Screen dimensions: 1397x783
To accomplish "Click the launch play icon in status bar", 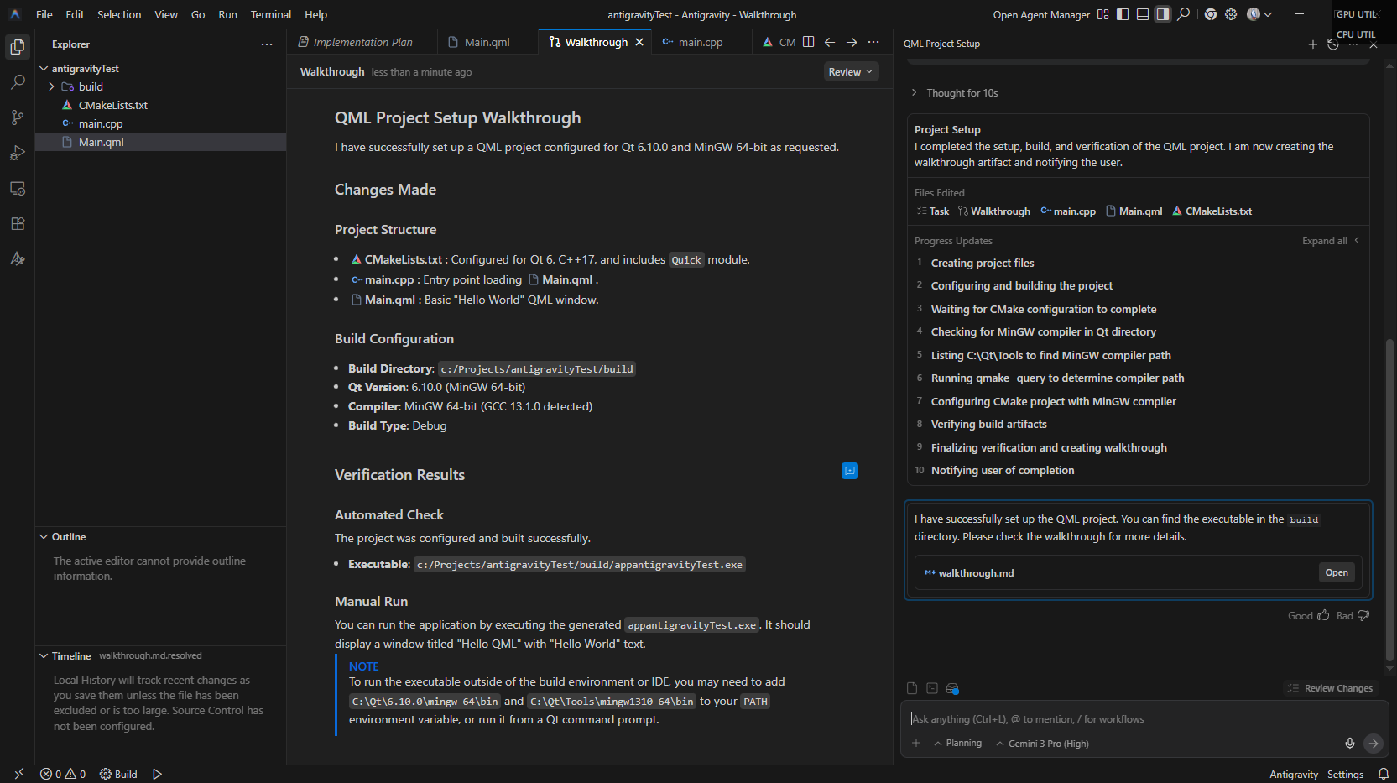I will pyautogui.click(x=157, y=774).
